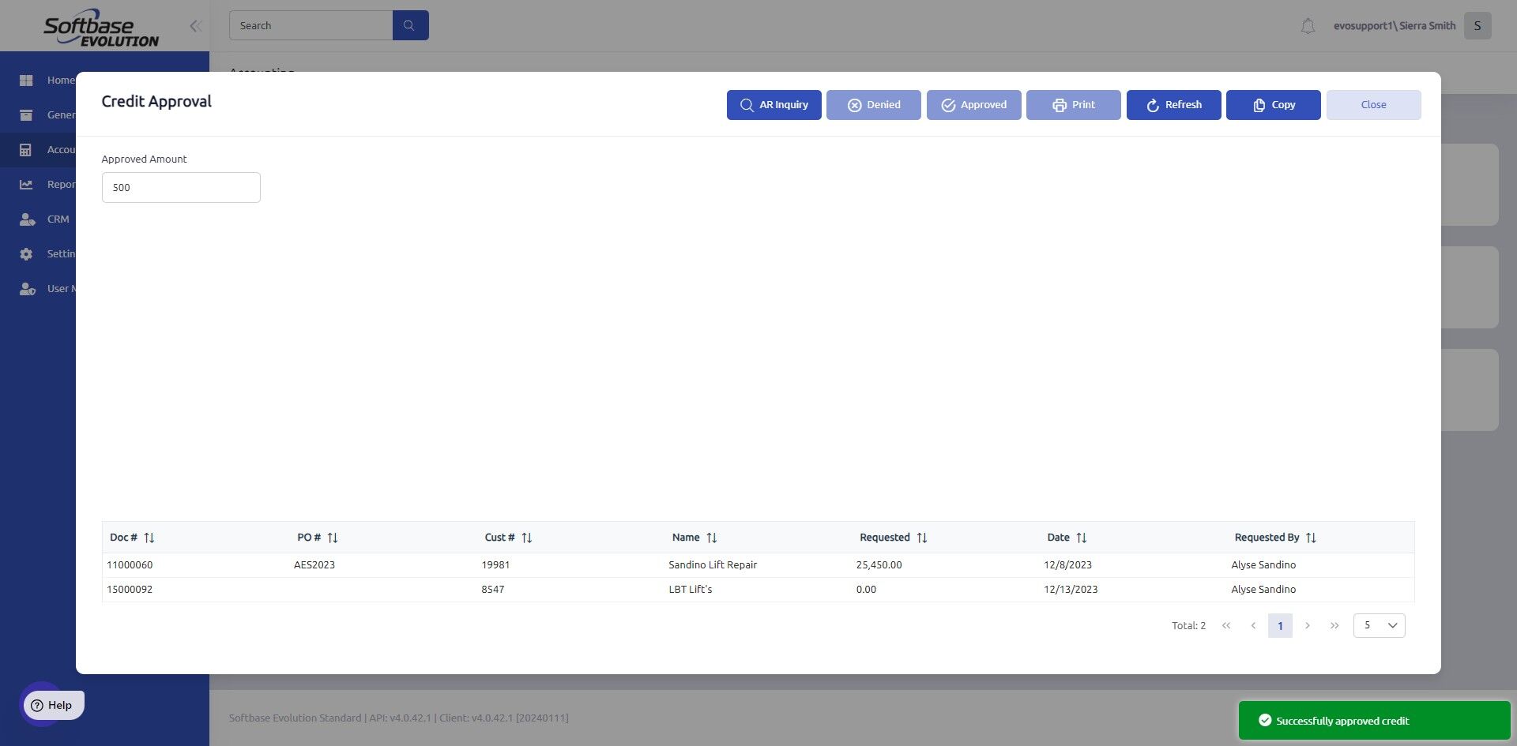Sort by Doc # column

149,538
